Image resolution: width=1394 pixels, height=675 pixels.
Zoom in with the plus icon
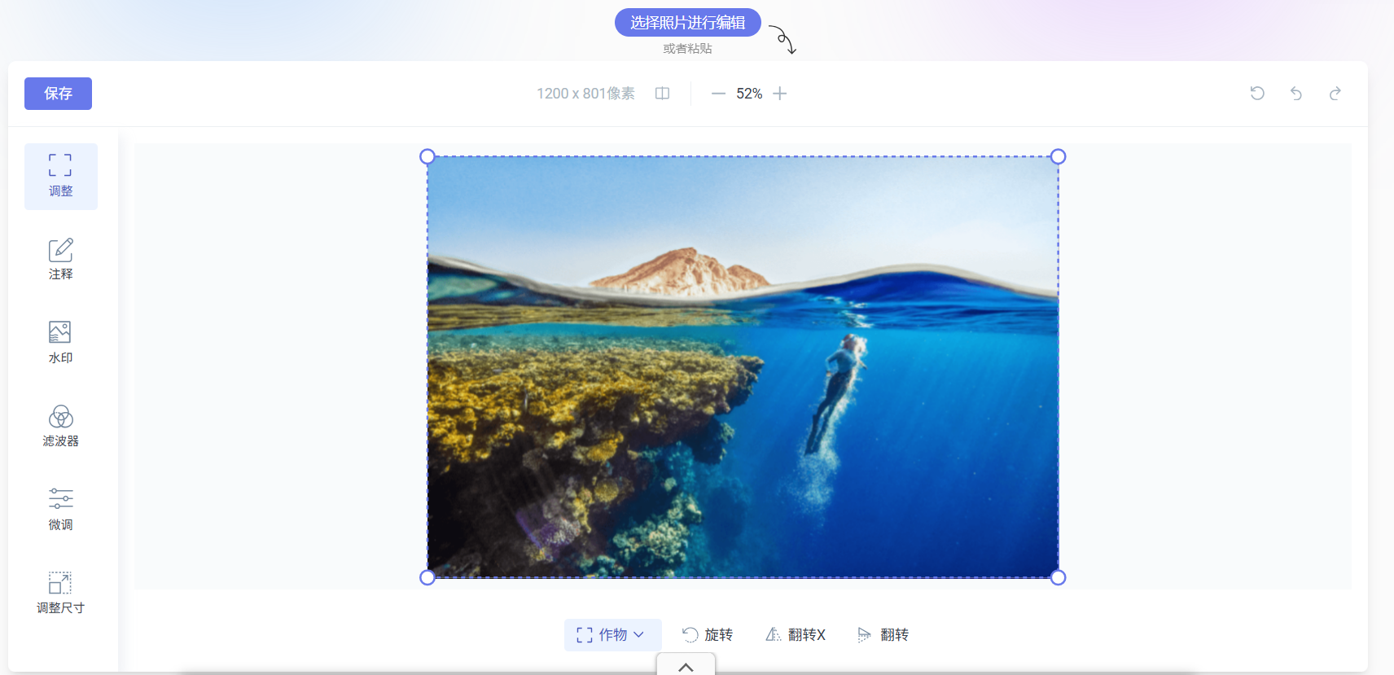point(780,94)
